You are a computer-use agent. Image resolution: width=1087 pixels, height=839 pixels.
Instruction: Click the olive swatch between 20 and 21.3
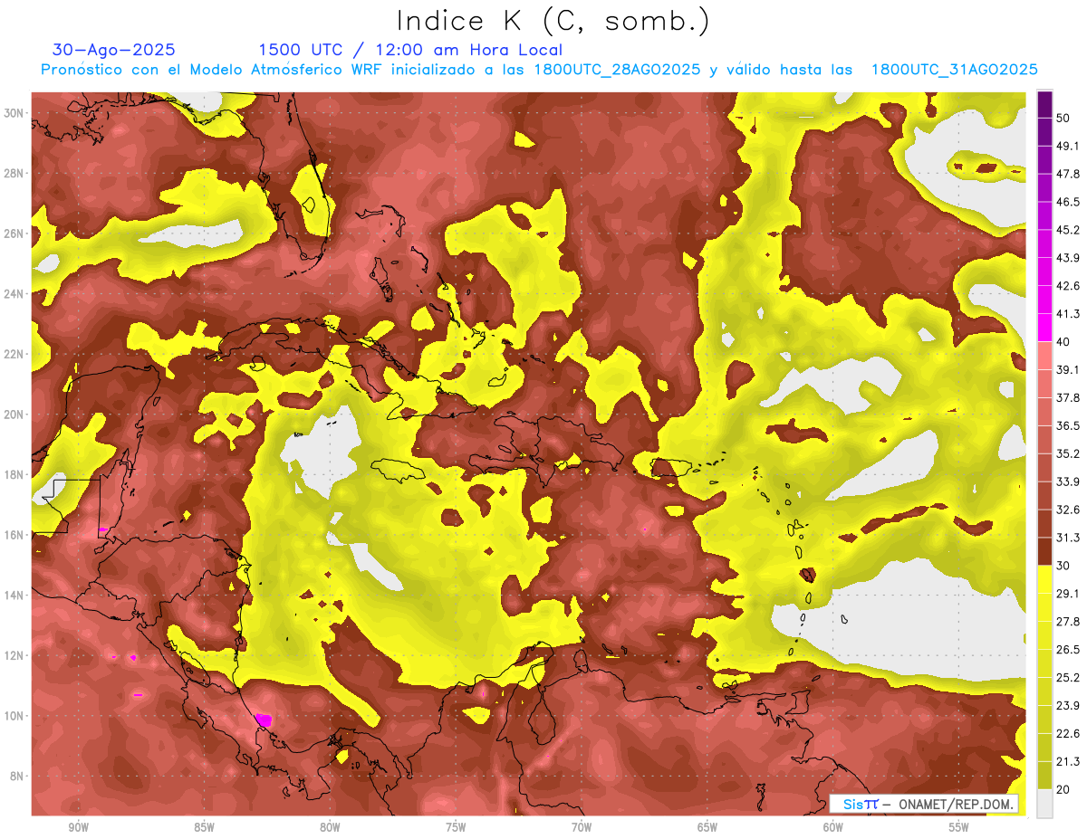click(1044, 776)
